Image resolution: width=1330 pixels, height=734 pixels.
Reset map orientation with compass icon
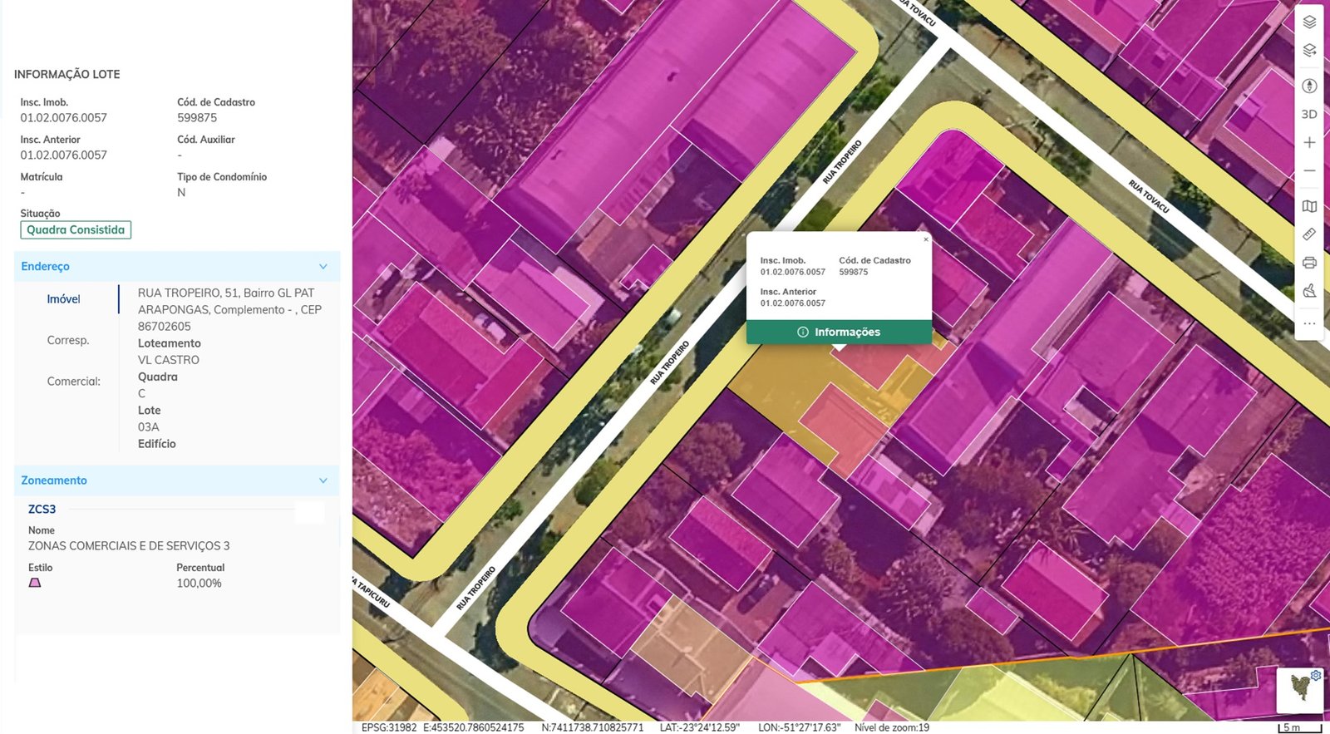click(x=1309, y=86)
